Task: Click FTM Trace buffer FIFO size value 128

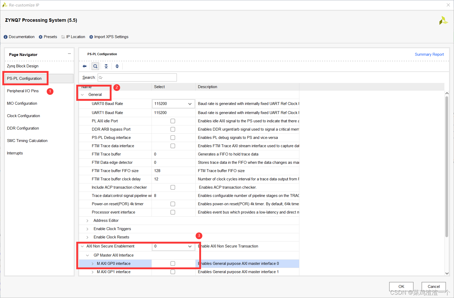Action: coord(157,171)
